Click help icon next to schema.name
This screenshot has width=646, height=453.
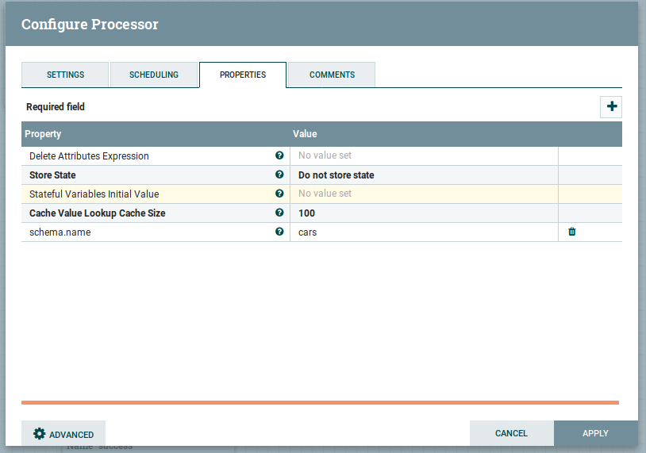click(279, 232)
